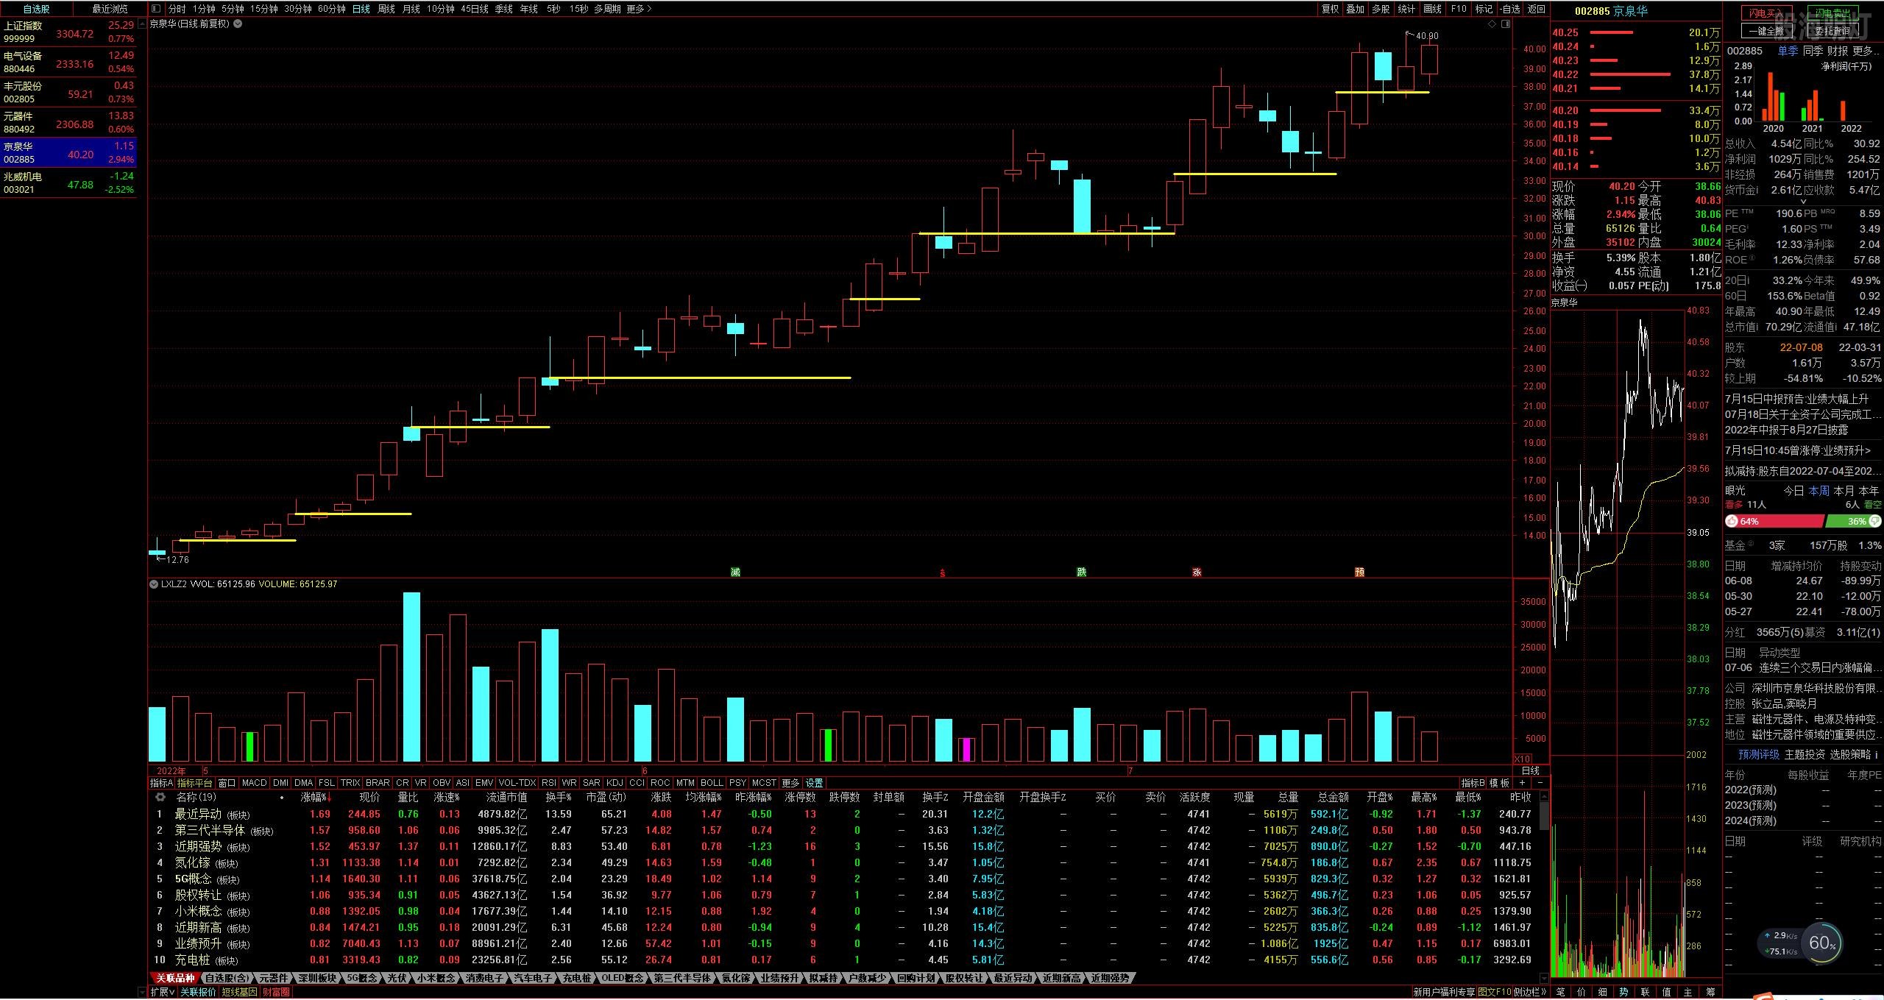Click the X10 scale icon under volume axis
The image size is (1884, 1000).
(1522, 759)
